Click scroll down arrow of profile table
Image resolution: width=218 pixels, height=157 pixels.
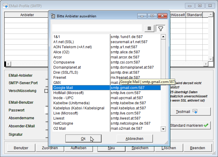point(211,59)
